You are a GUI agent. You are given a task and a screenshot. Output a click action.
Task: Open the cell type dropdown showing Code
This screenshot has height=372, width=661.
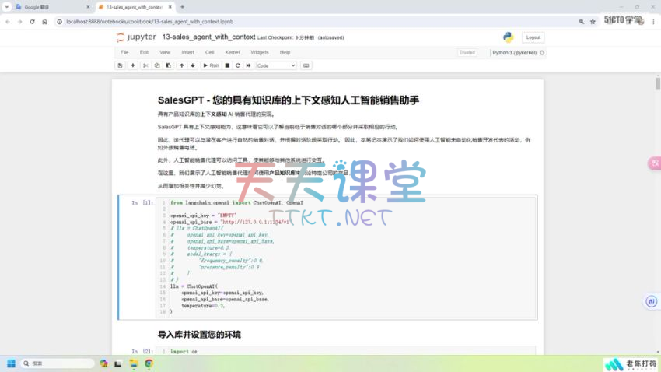pos(276,65)
